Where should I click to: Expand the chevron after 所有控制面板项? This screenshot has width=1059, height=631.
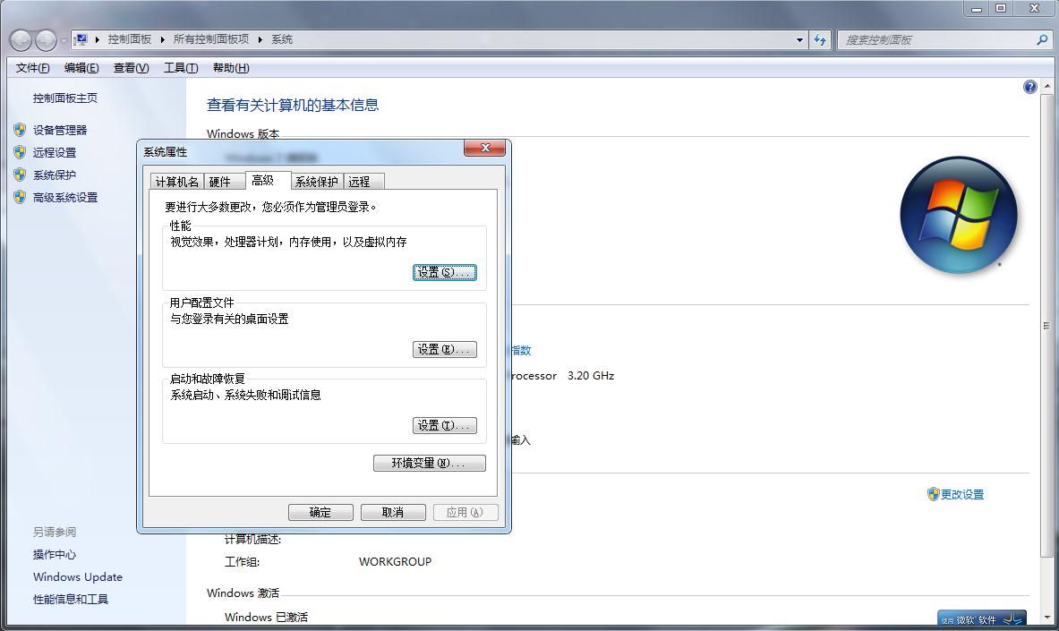point(259,39)
